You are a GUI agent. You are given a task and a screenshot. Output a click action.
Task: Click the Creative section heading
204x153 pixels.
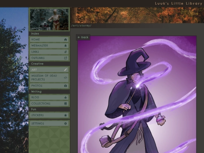click(x=37, y=64)
